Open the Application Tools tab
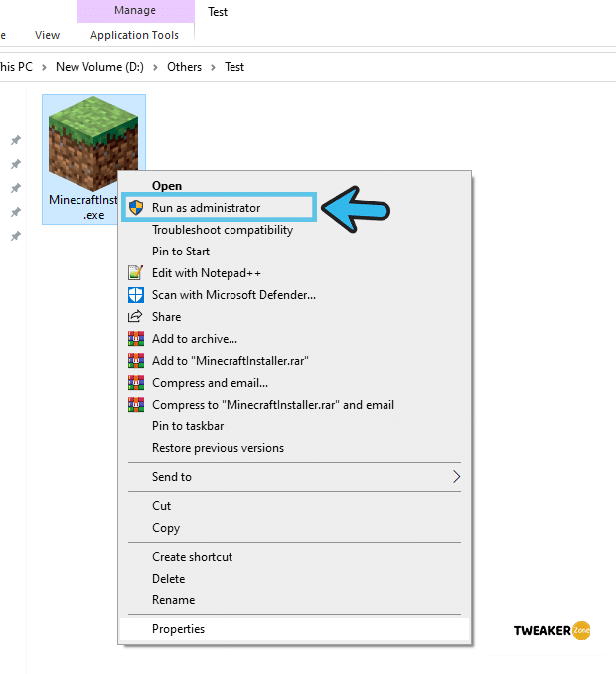The image size is (616, 674). 134,35
